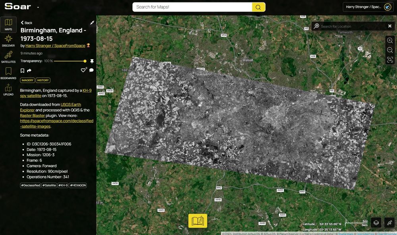The image size is (397, 235).
Task: Open the Satellites section in sidebar
Action: tap(8, 57)
